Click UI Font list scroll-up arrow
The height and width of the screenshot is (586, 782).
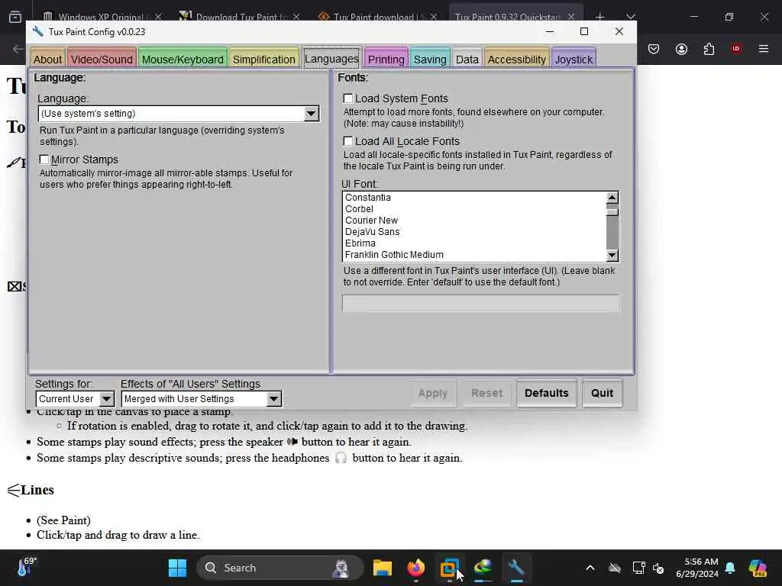(x=612, y=198)
